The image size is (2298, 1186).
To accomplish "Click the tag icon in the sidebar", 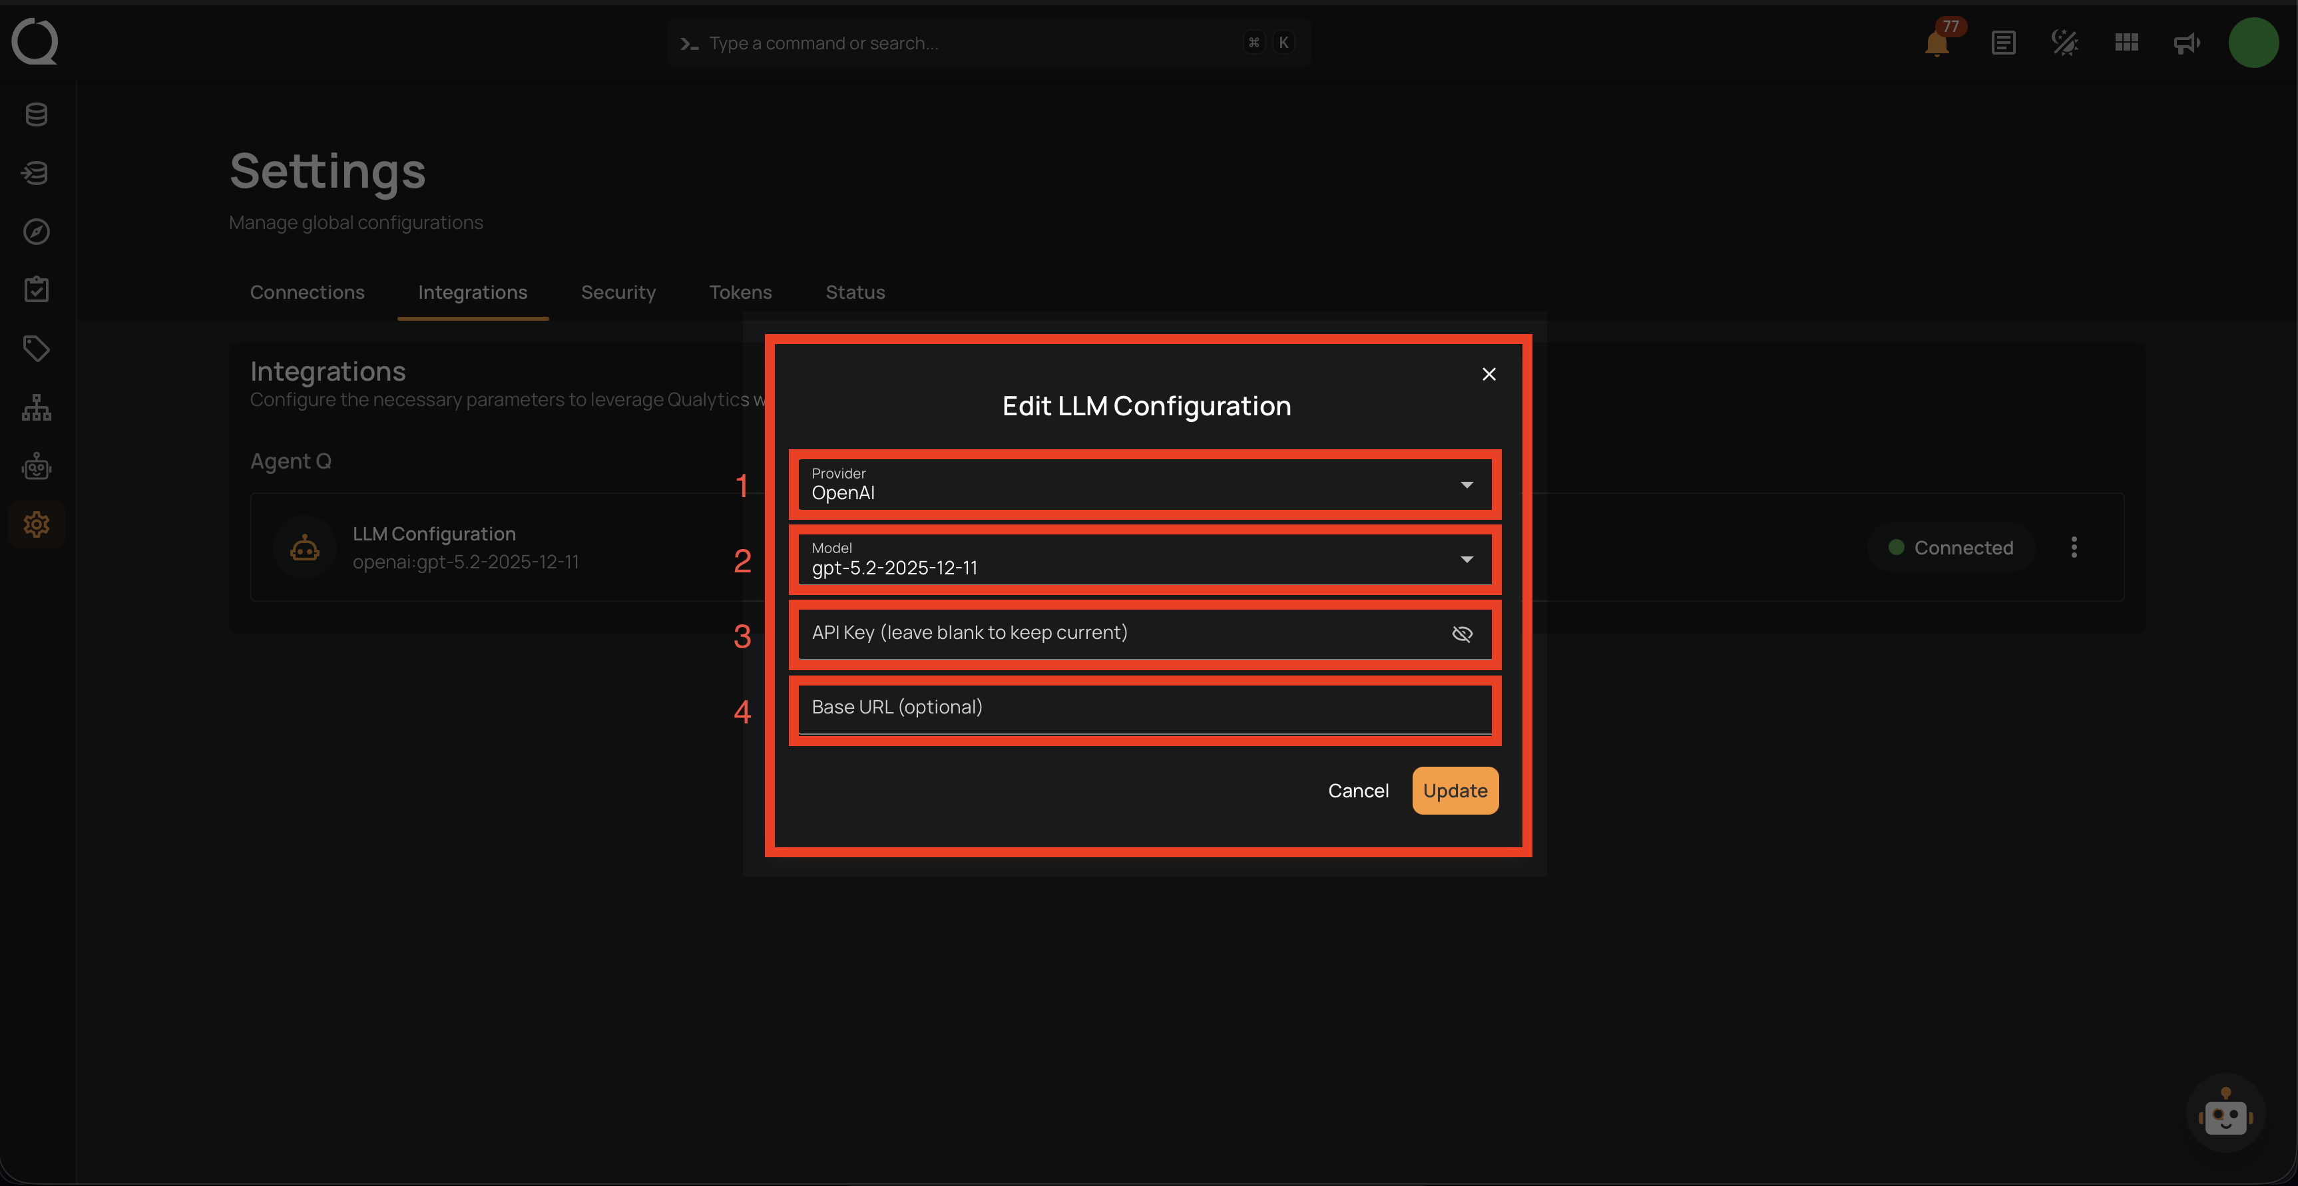I will 36,348.
